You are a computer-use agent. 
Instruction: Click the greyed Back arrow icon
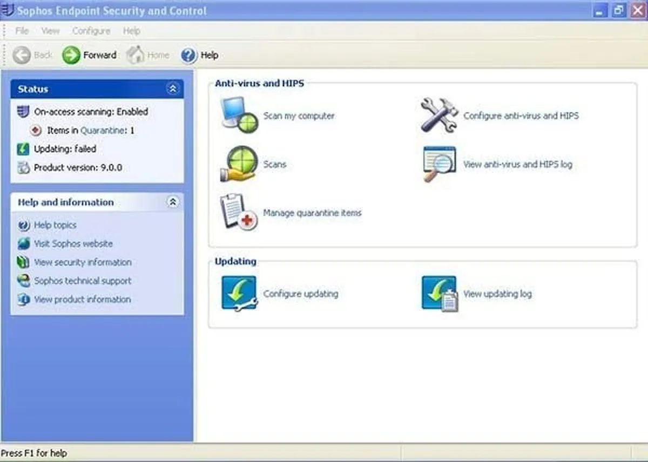[22, 55]
